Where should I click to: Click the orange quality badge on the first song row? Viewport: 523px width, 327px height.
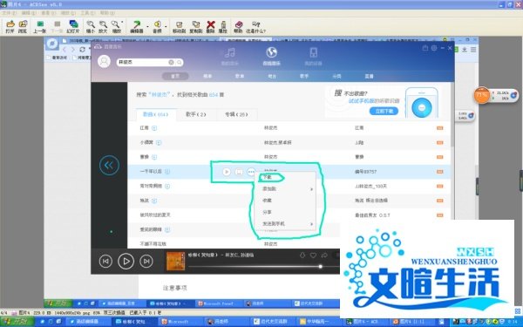[x=440, y=128]
